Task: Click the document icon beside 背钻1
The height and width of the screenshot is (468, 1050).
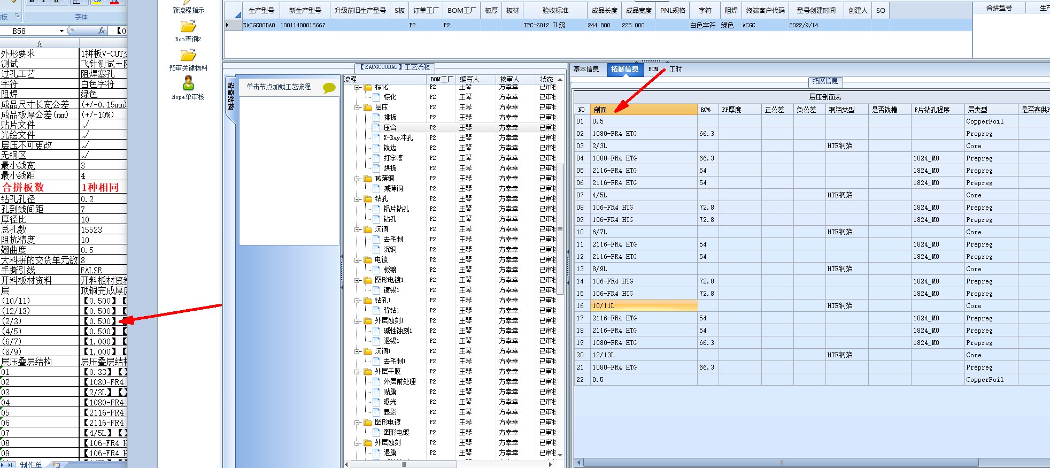Action: point(376,310)
